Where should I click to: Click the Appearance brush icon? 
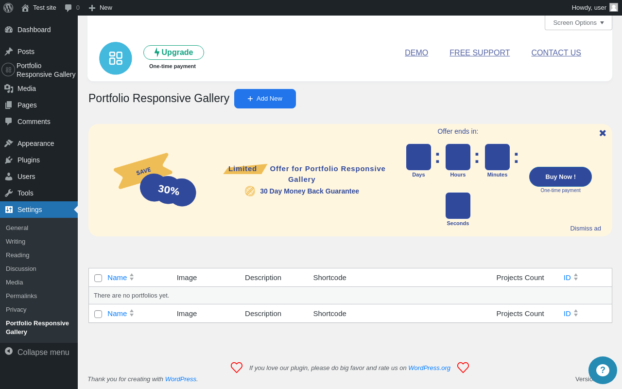[x=9, y=143]
